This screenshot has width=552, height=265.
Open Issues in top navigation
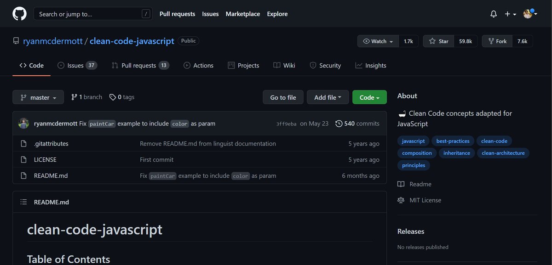point(210,14)
